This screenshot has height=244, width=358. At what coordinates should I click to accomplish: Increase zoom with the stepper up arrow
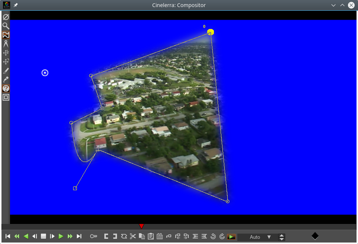pos(282,235)
